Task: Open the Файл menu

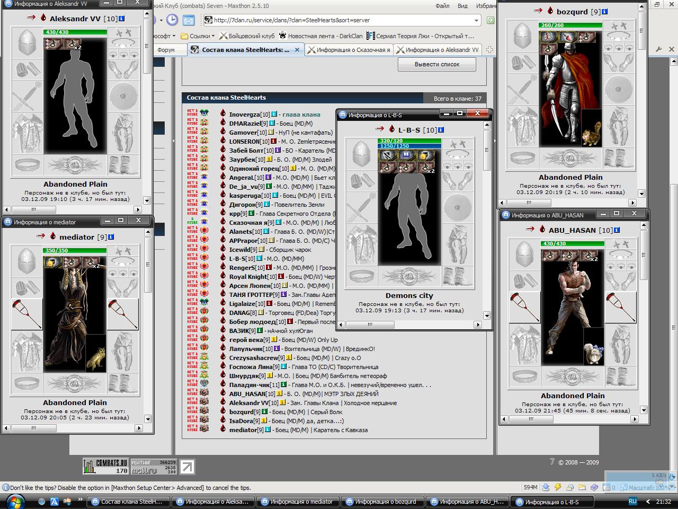Action: point(442,6)
